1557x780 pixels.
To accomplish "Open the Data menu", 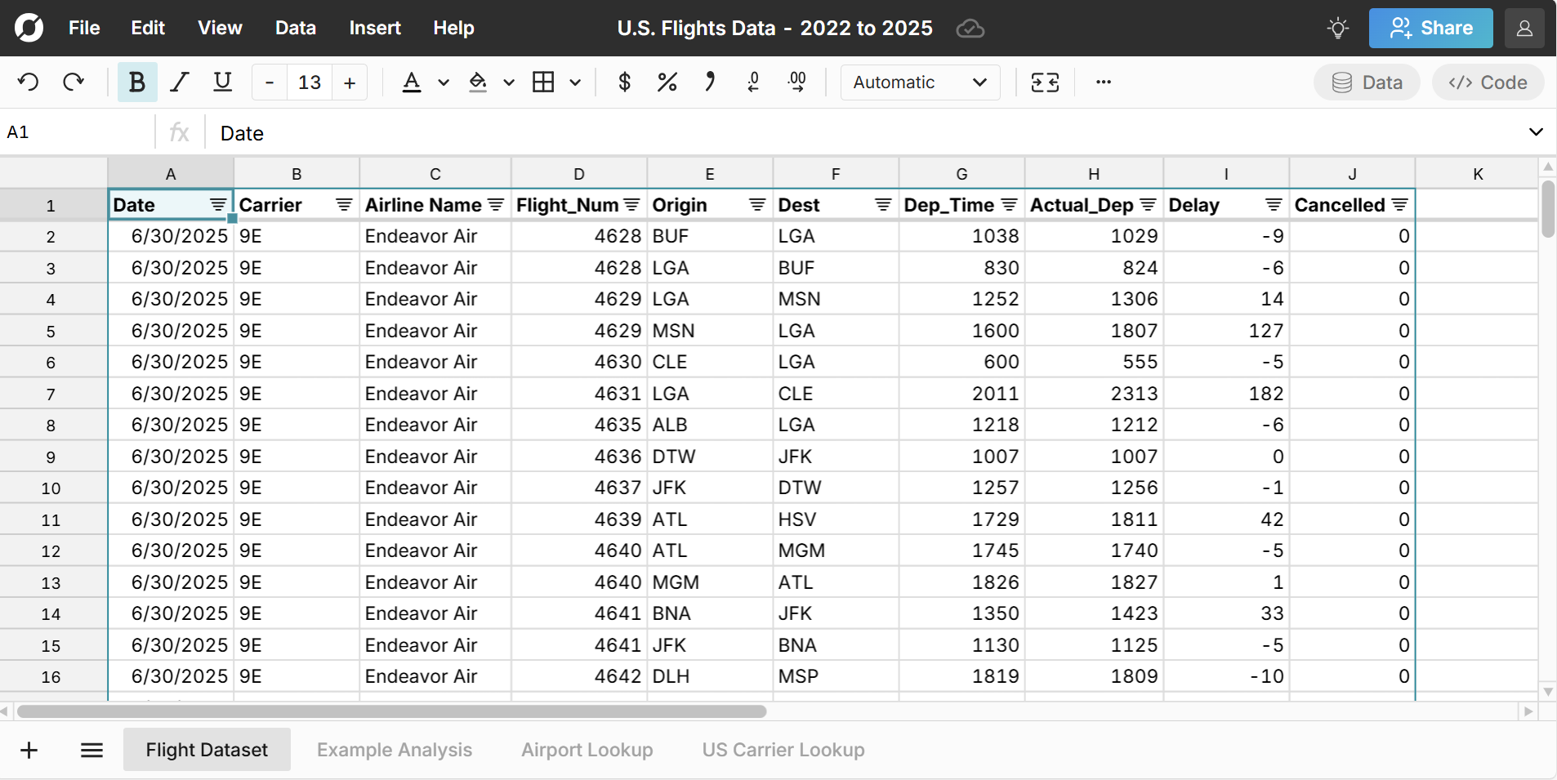I will (296, 28).
